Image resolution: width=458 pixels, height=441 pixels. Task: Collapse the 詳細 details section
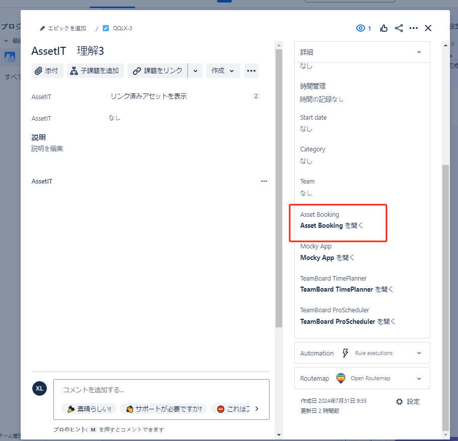click(419, 52)
